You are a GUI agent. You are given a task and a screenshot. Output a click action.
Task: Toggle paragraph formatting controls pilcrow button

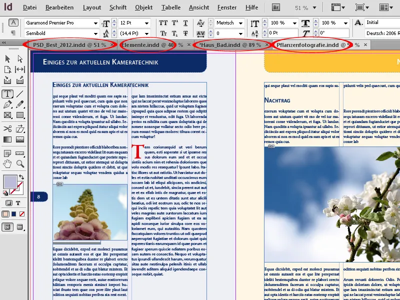(x=13, y=33)
